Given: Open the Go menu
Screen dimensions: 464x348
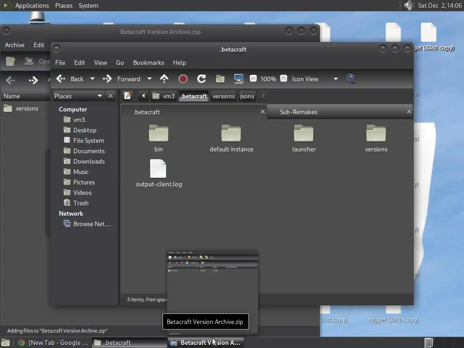Looking at the screenshot, I should (120, 63).
